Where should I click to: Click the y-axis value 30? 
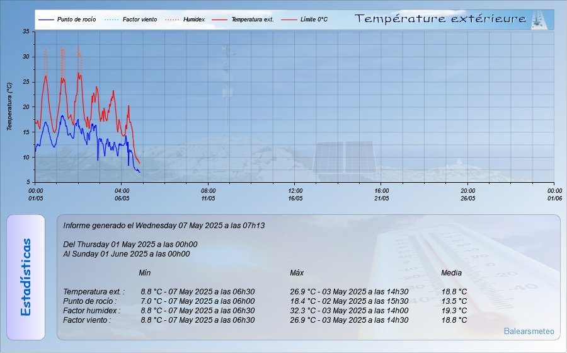pos(26,57)
